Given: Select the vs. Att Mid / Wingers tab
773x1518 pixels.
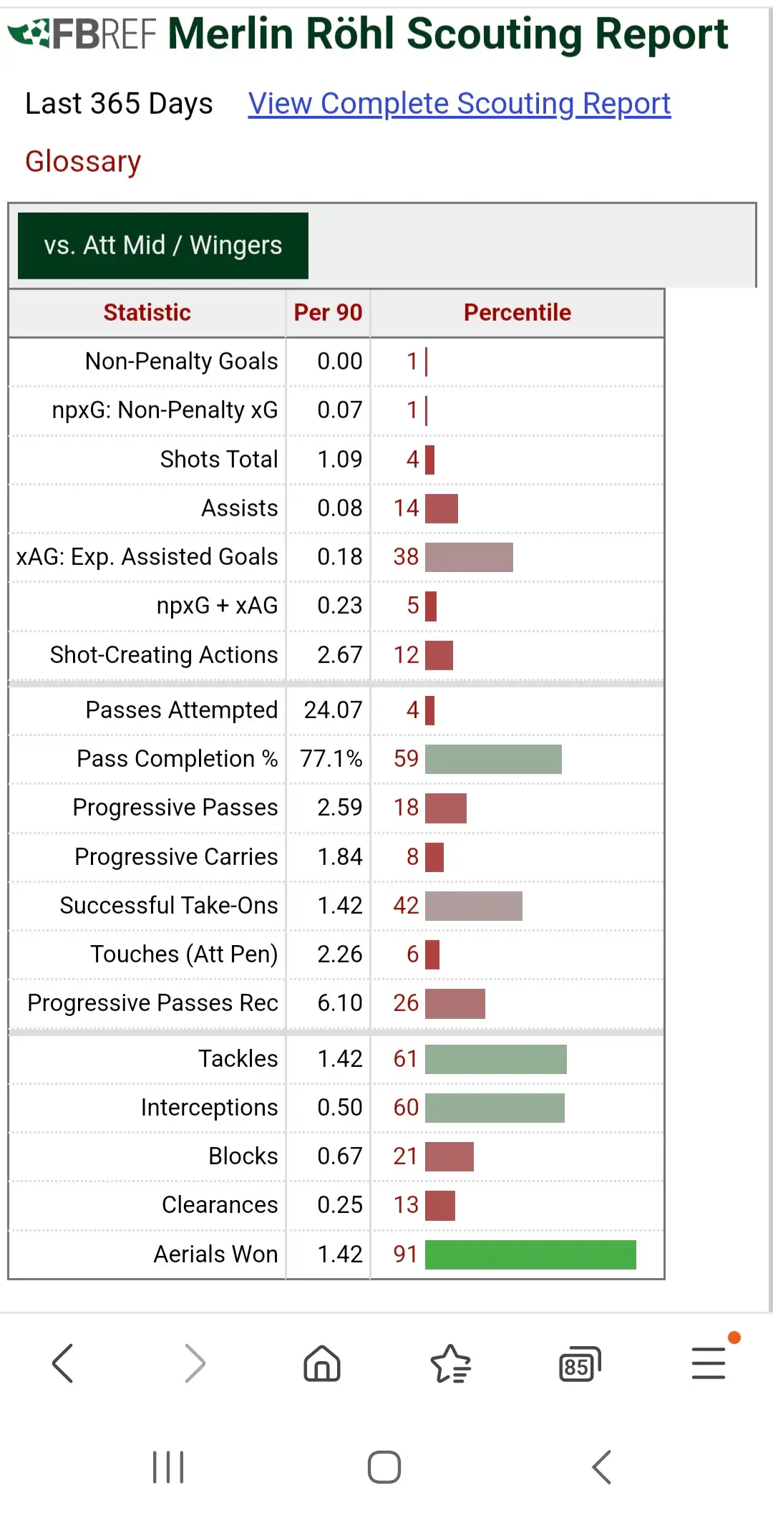Looking at the screenshot, I should pyautogui.click(x=163, y=246).
